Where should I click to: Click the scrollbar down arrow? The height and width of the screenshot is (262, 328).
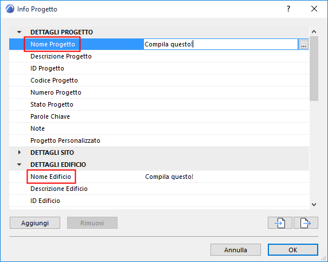point(314,205)
